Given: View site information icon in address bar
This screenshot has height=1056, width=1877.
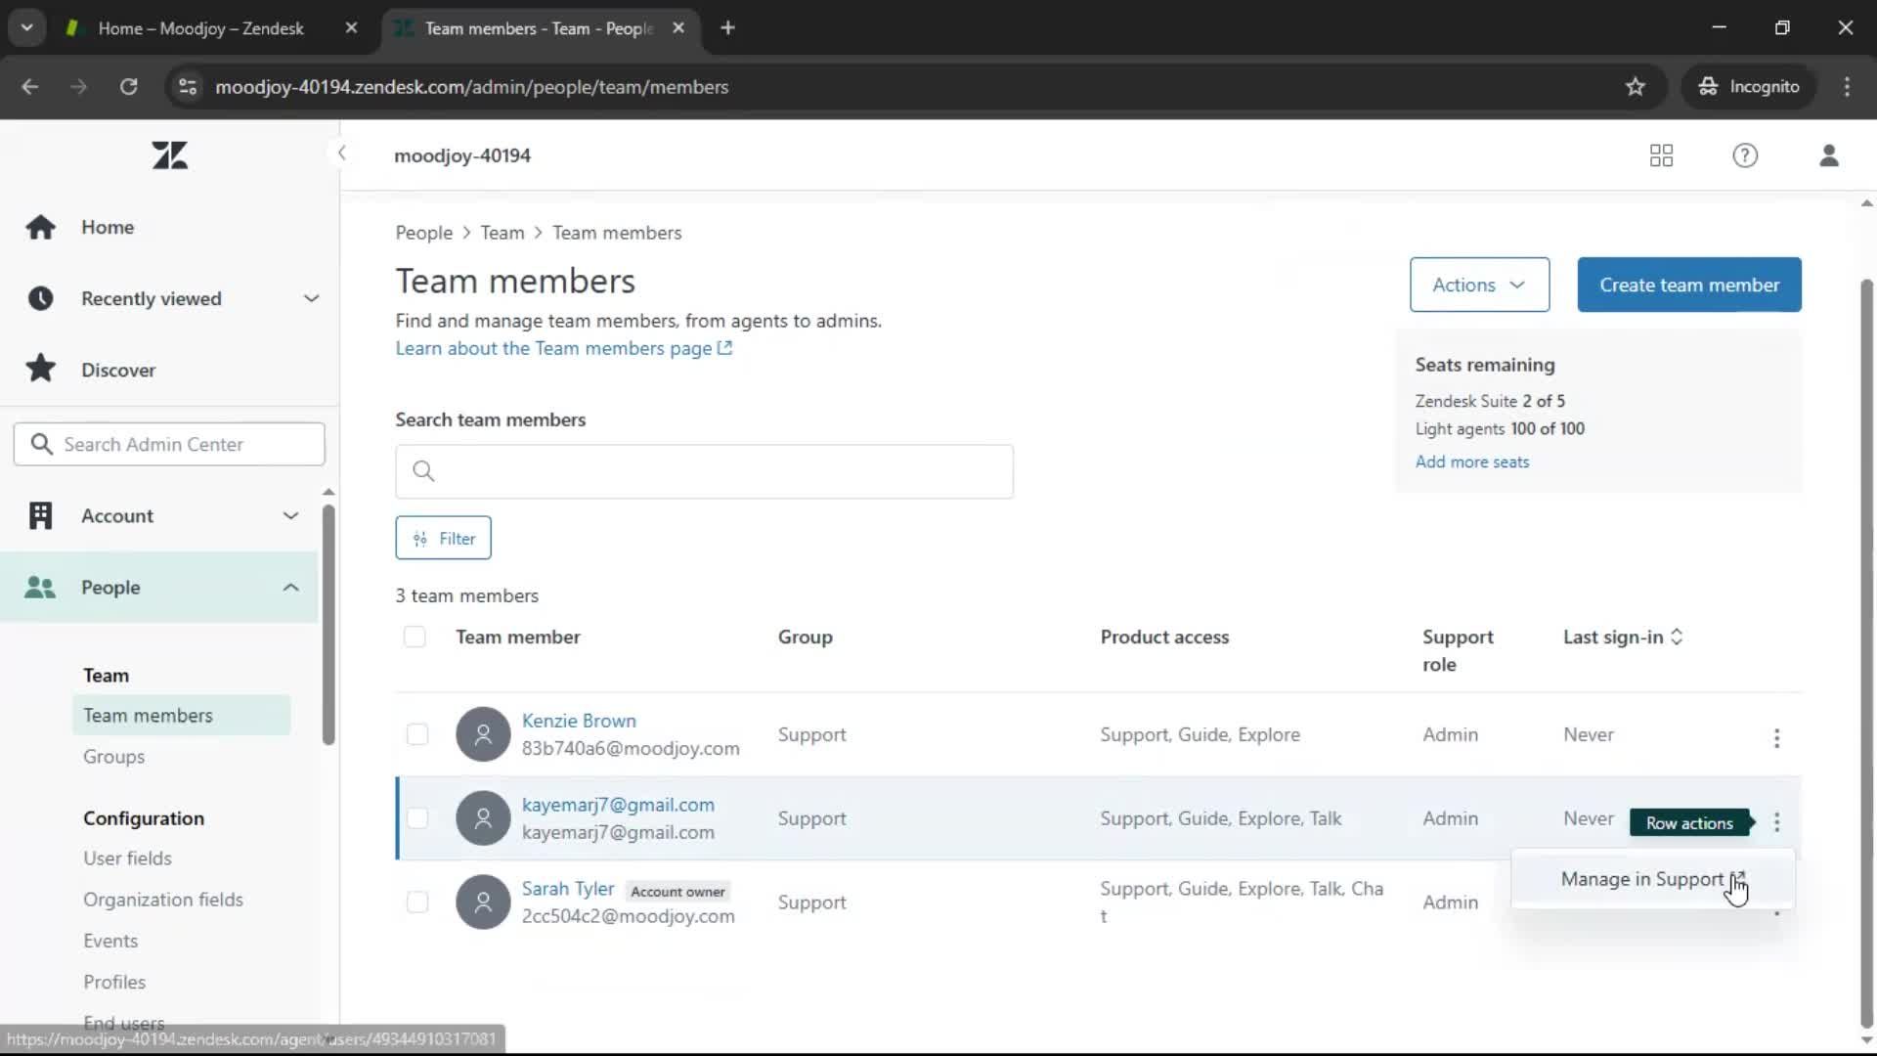Looking at the screenshot, I should click(188, 86).
